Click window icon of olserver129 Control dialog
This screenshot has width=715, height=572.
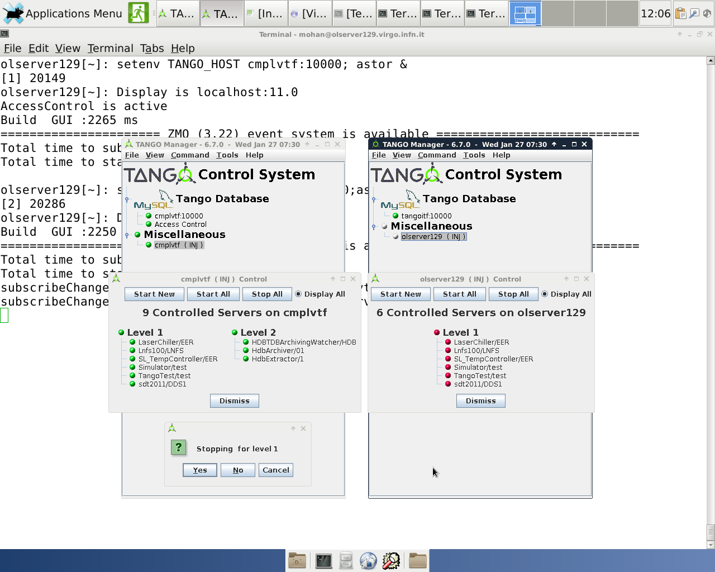[x=375, y=278]
